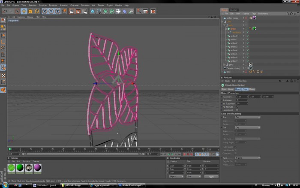
Task: Toggle the Z axis lock button
Action: point(57,11)
